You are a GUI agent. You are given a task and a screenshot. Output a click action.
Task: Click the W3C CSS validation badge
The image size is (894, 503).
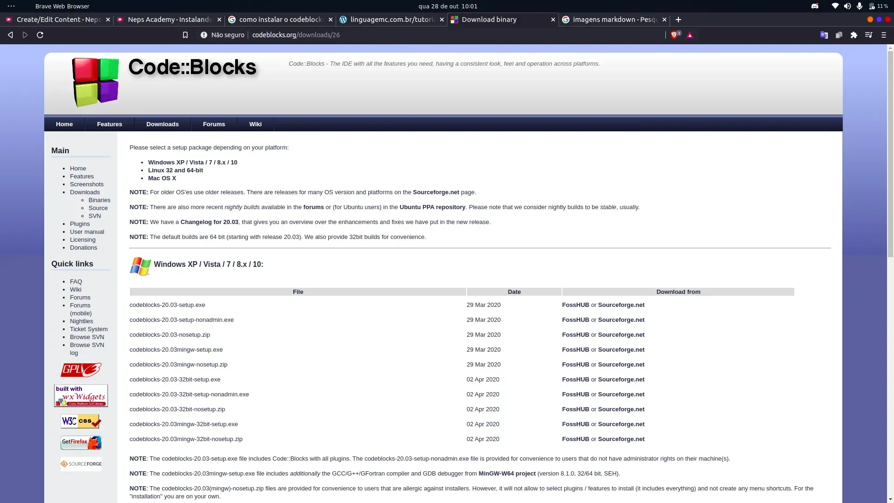(x=81, y=421)
